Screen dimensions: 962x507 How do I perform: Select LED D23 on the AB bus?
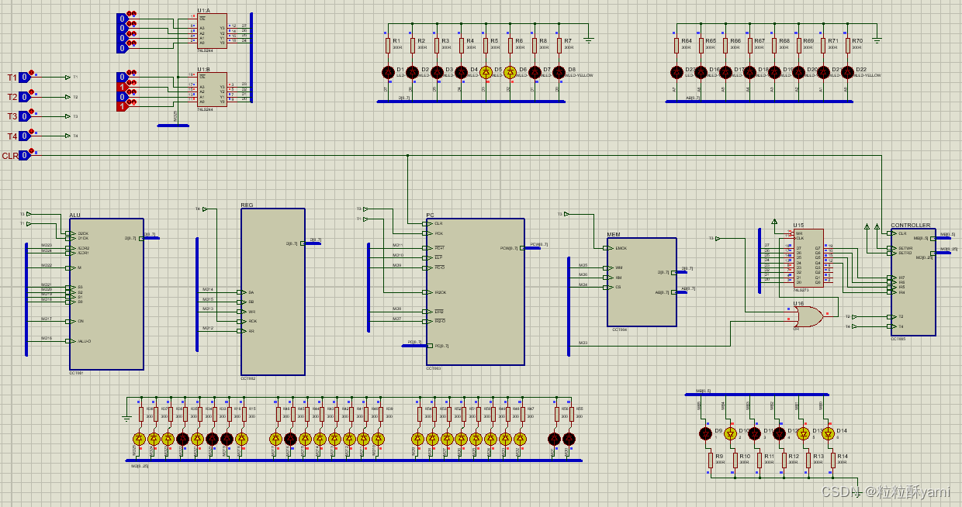click(x=677, y=72)
